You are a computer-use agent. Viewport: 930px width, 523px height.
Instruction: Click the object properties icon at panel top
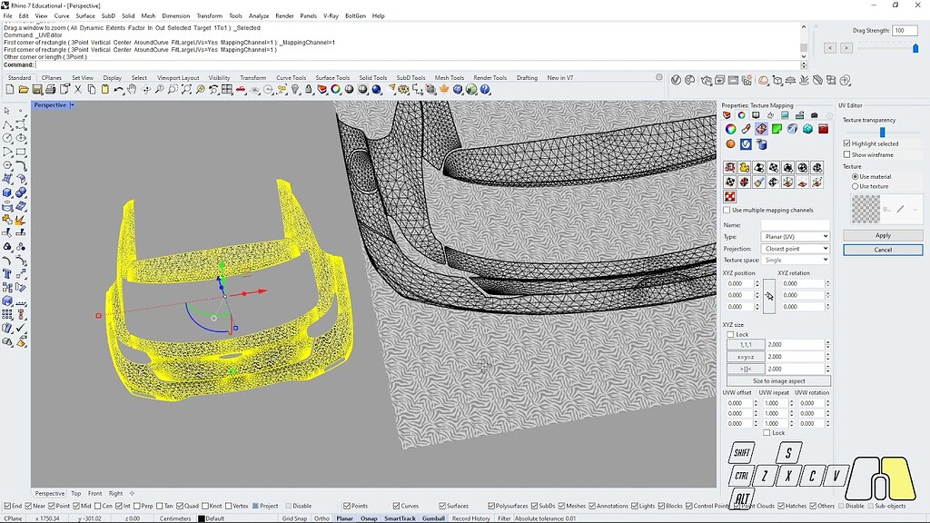click(727, 115)
